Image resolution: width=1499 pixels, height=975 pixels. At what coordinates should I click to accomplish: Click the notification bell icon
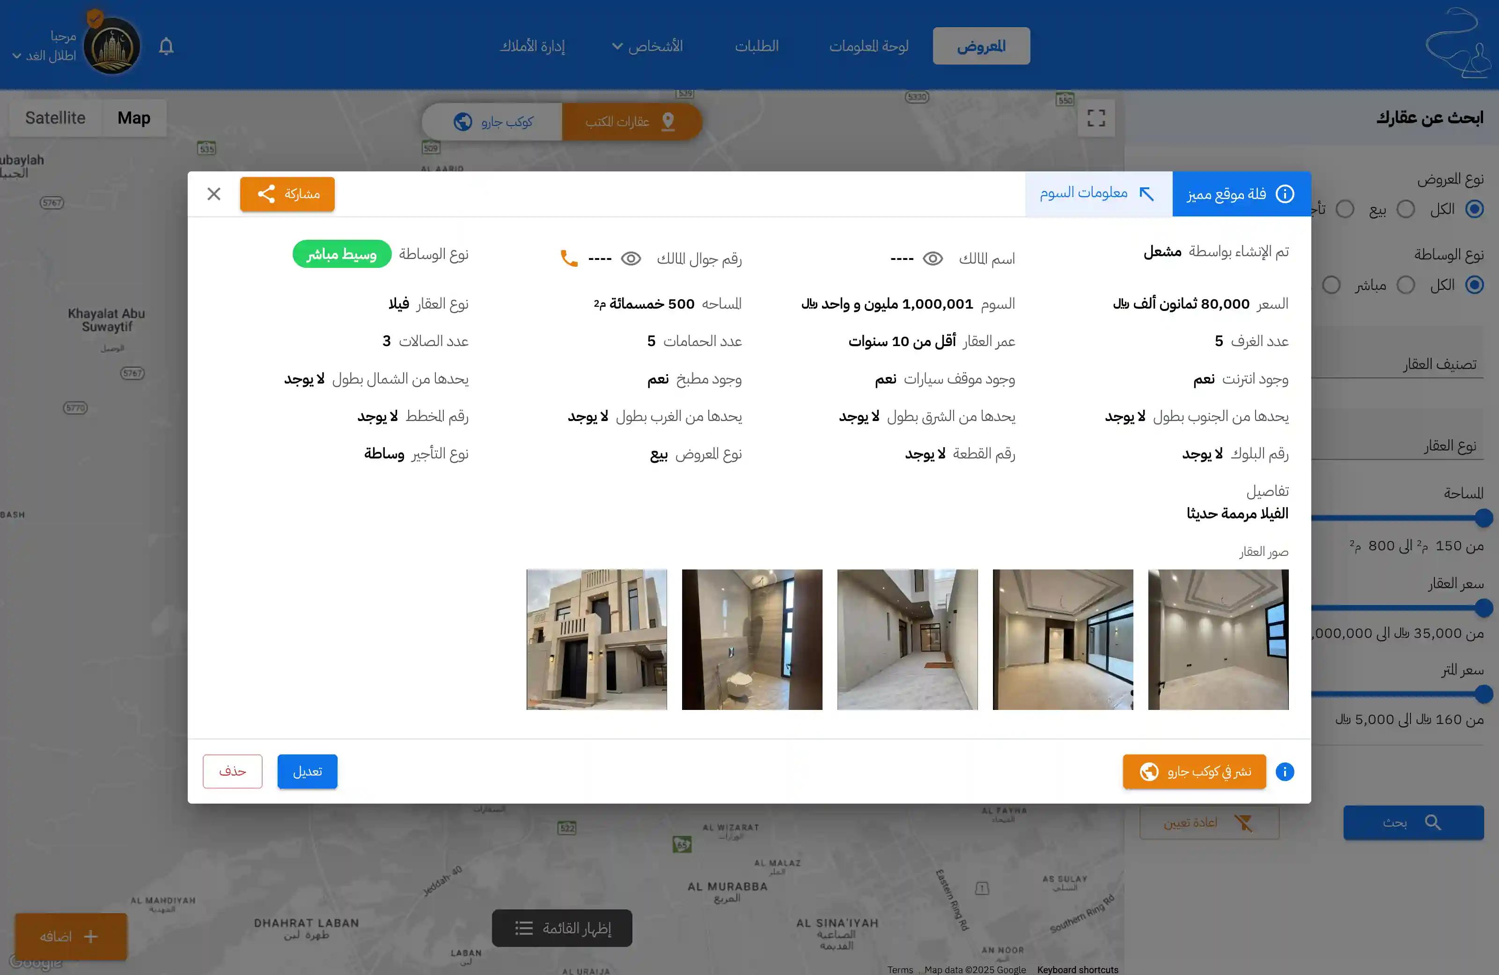pos(166,47)
